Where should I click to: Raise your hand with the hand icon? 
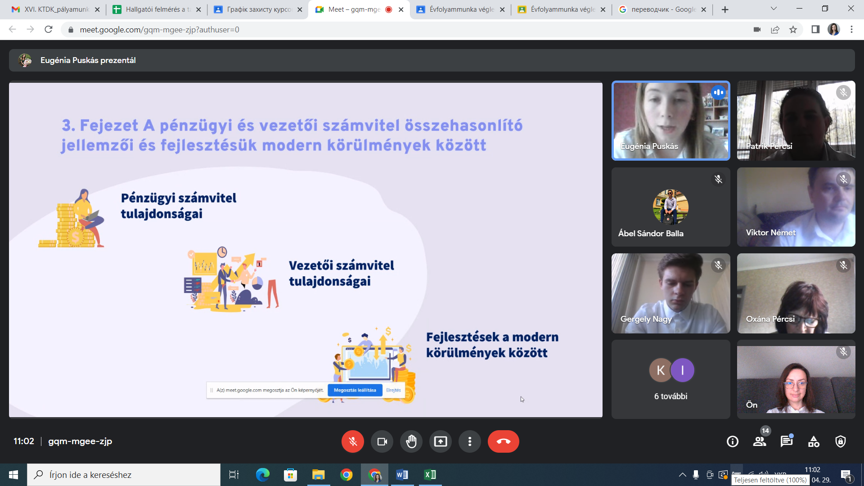[411, 441]
